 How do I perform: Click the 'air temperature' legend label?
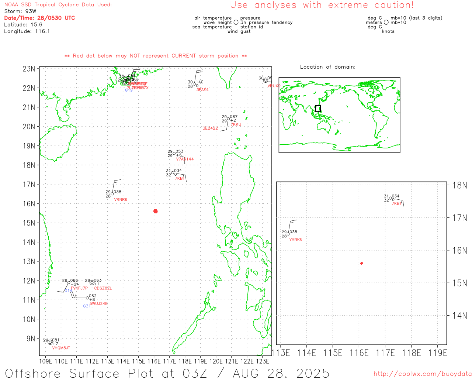click(x=213, y=18)
